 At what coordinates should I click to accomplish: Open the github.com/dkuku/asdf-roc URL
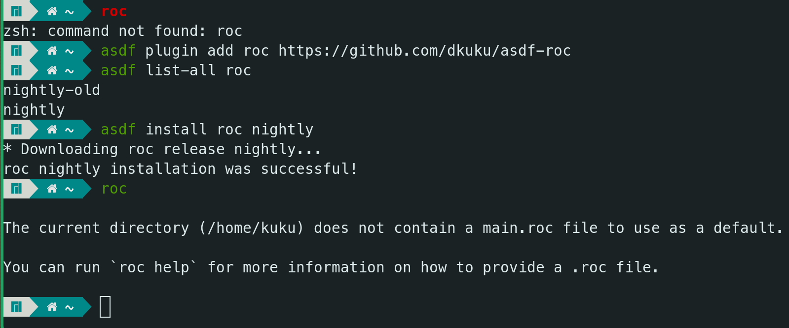pyautogui.click(x=424, y=51)
